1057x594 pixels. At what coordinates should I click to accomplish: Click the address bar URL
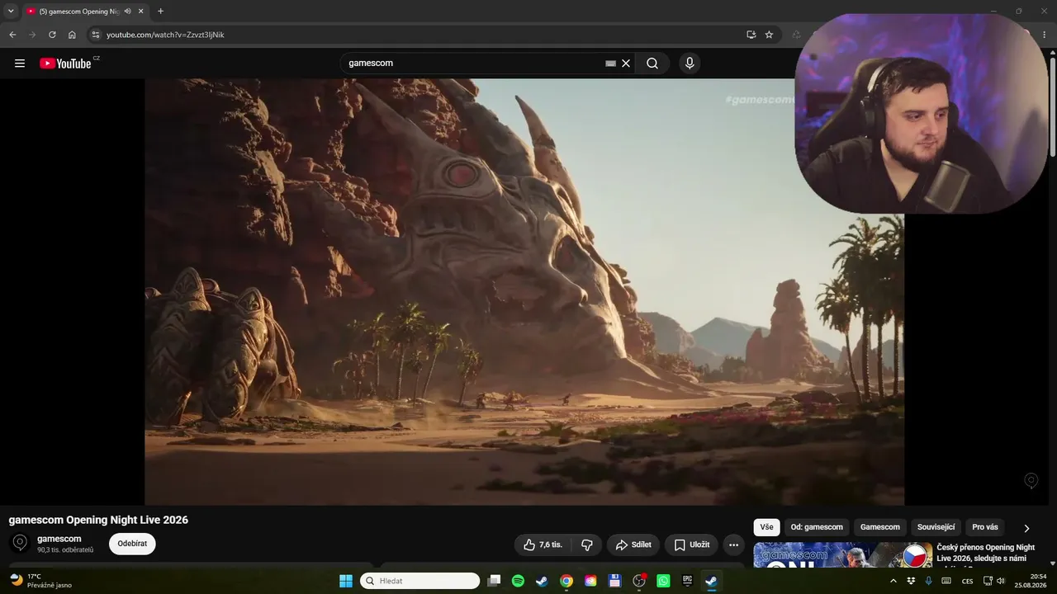165,35
